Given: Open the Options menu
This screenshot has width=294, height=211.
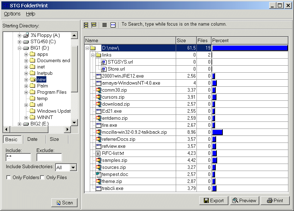Looking at the screenshot, I should (x=12, y=14).
